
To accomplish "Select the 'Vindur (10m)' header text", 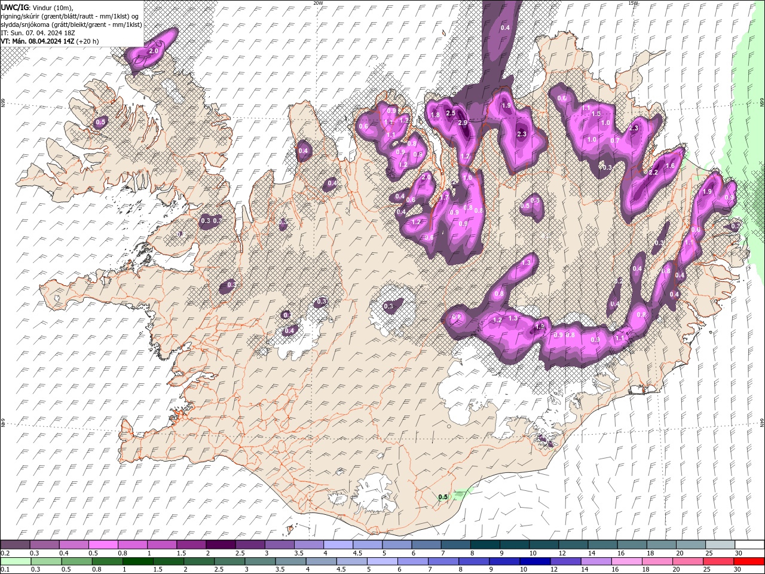I will point(52,8).
